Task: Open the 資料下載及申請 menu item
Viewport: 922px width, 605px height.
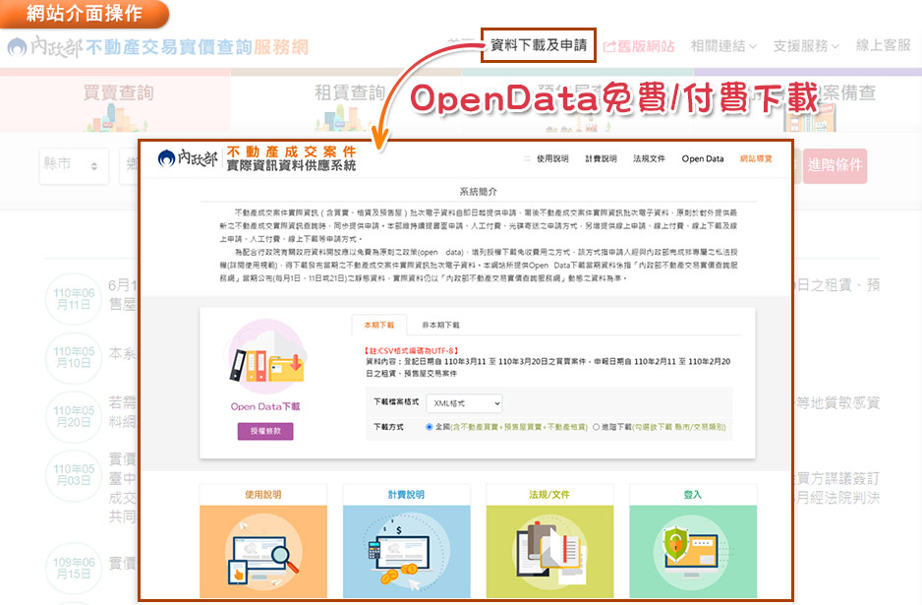Action: pyautogui.click(x=539, y=45)
